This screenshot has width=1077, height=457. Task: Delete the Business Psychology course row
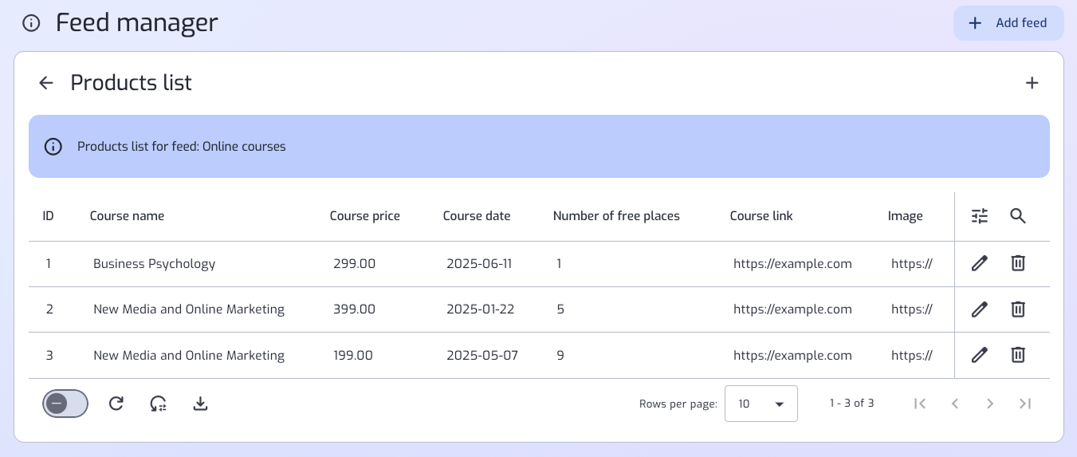(x=1018, y=263)
